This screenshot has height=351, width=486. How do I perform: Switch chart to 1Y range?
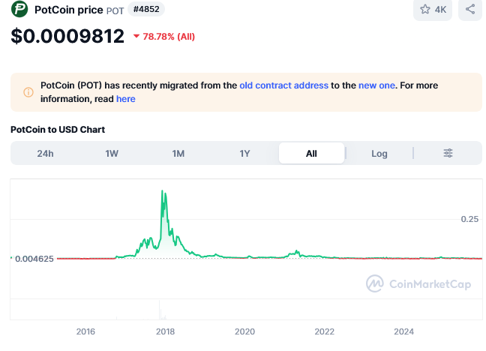click(244, 154)
